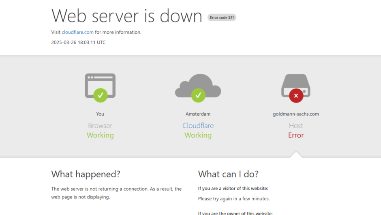Screen dimensions: 381x215
Task: Click the 'What happened?' heading
Action: 86,174
